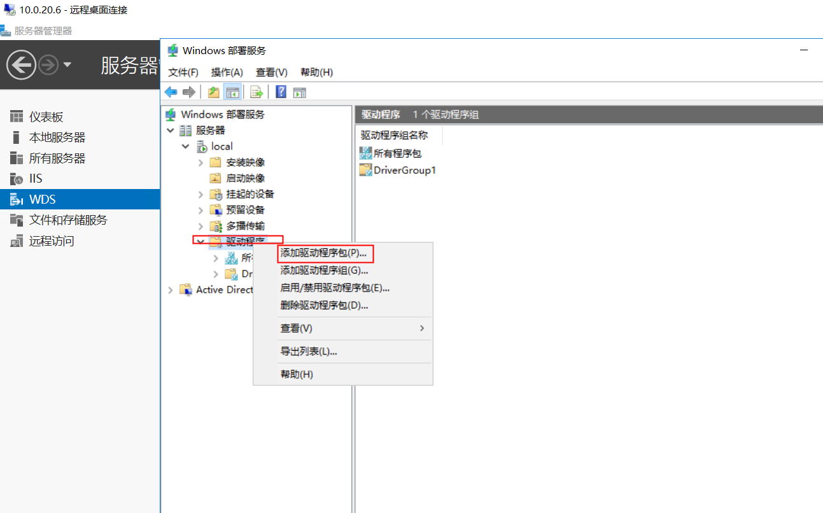Collapse the local server node
The width and height of the screenshot is (823, 513).
[x=185, y=146]
